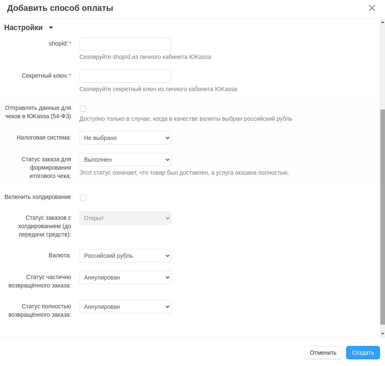Click the Настройки section heading

click(23, 28)
